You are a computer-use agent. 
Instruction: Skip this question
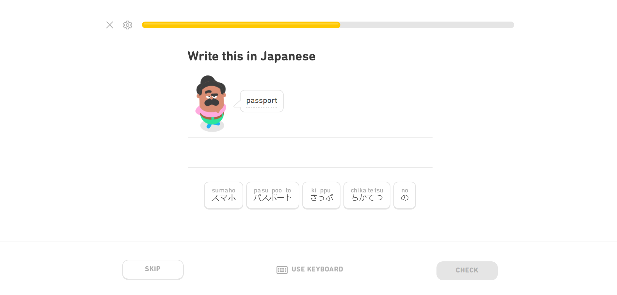tap(153, 270)
